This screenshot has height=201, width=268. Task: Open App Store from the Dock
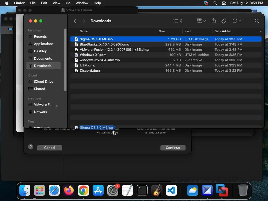pyautogui.click(x=98, y=190)
